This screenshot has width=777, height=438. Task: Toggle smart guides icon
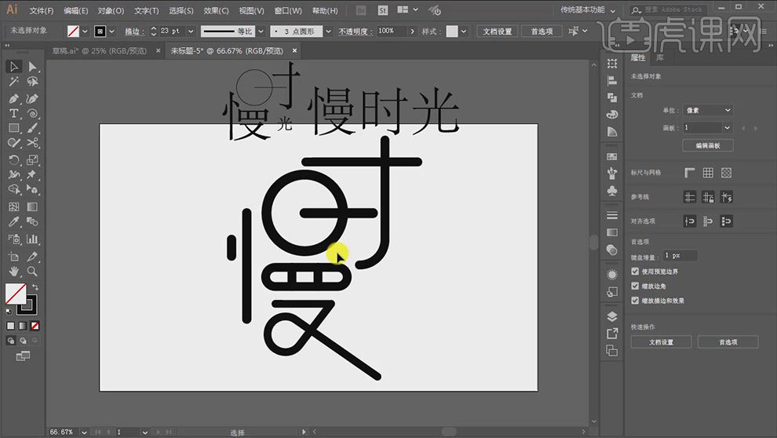[x=726, y=197]
